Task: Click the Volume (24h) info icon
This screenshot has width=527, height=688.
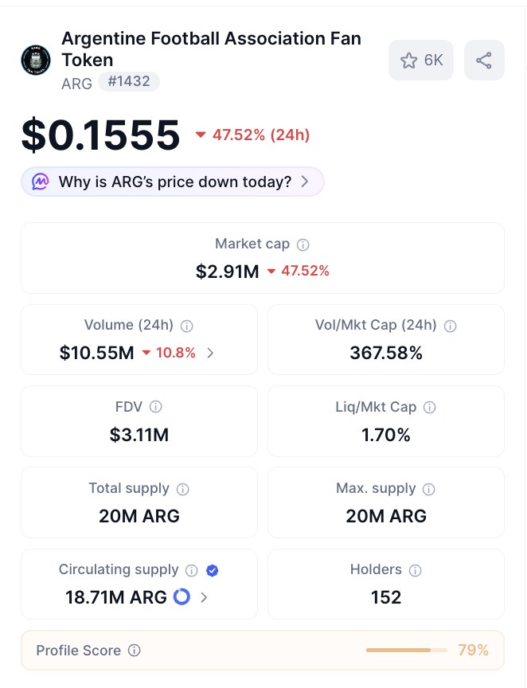Action: tap(186, 326)
